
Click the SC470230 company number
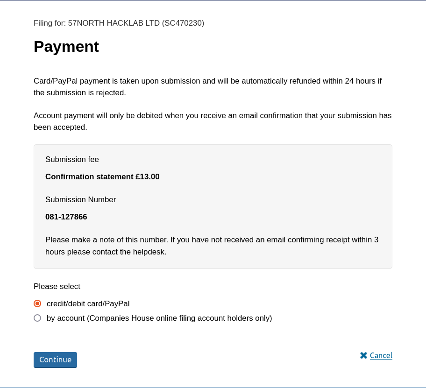[x=183, y=23]
